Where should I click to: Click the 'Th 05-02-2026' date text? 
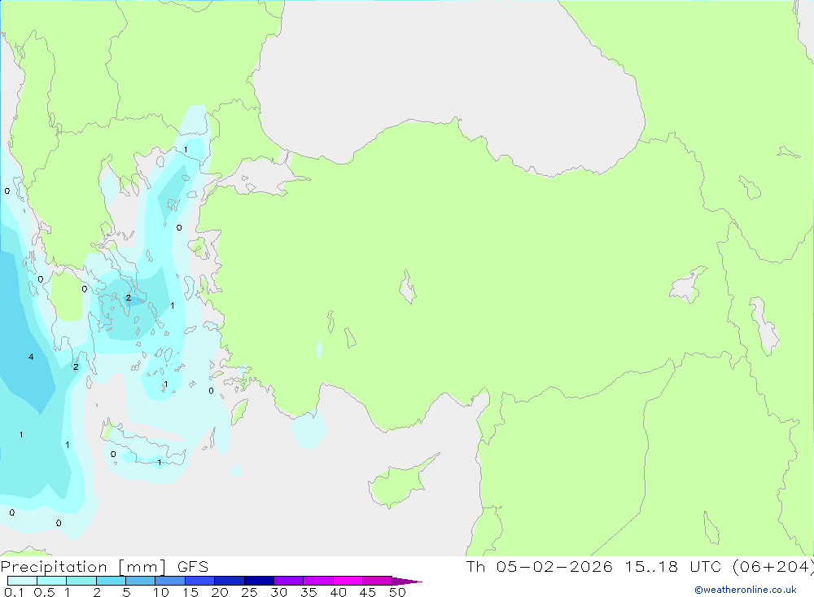tap(539, 567)
